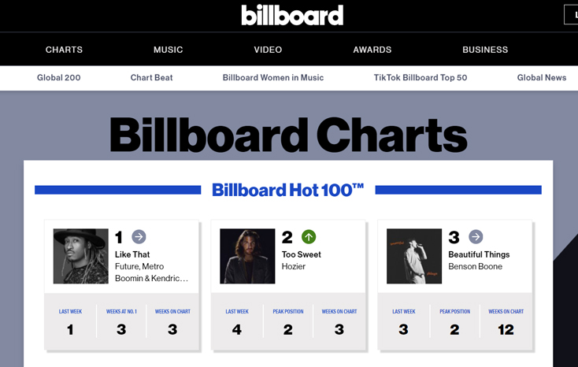578x367 pixels.
Task: Open the MUSIC menu item
Action: [168, 50]
